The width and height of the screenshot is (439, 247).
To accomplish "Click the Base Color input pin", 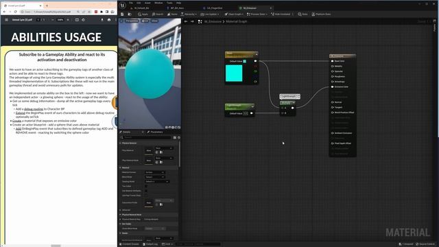I will pyautogui.click(x=332, y=61).
